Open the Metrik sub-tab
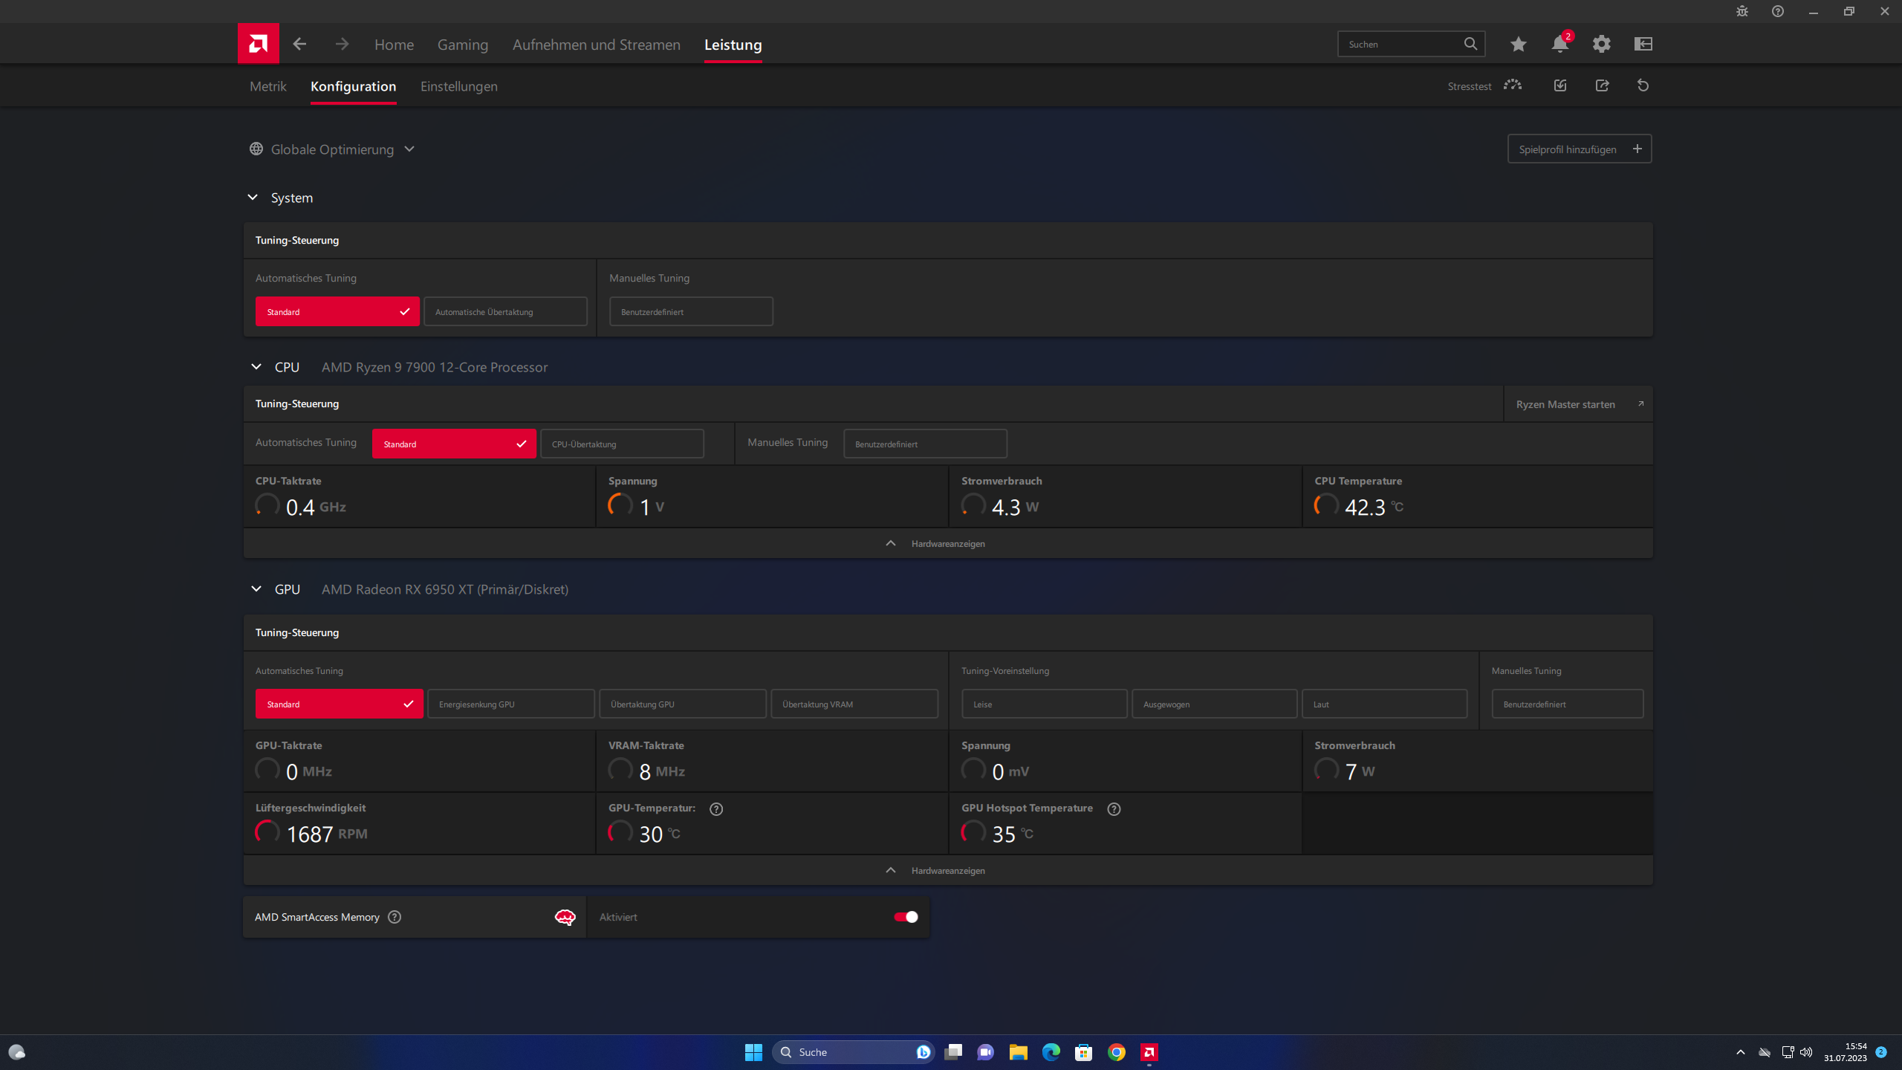The width and height of the screenshot is (1902, 1070). click(x=267, y=86)
